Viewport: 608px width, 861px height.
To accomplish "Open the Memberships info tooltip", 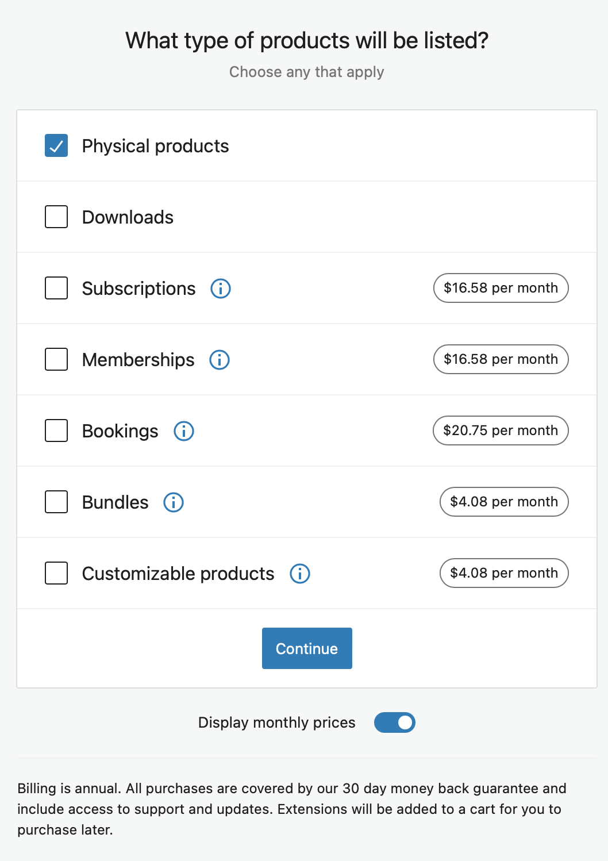I will click(220, 360).
